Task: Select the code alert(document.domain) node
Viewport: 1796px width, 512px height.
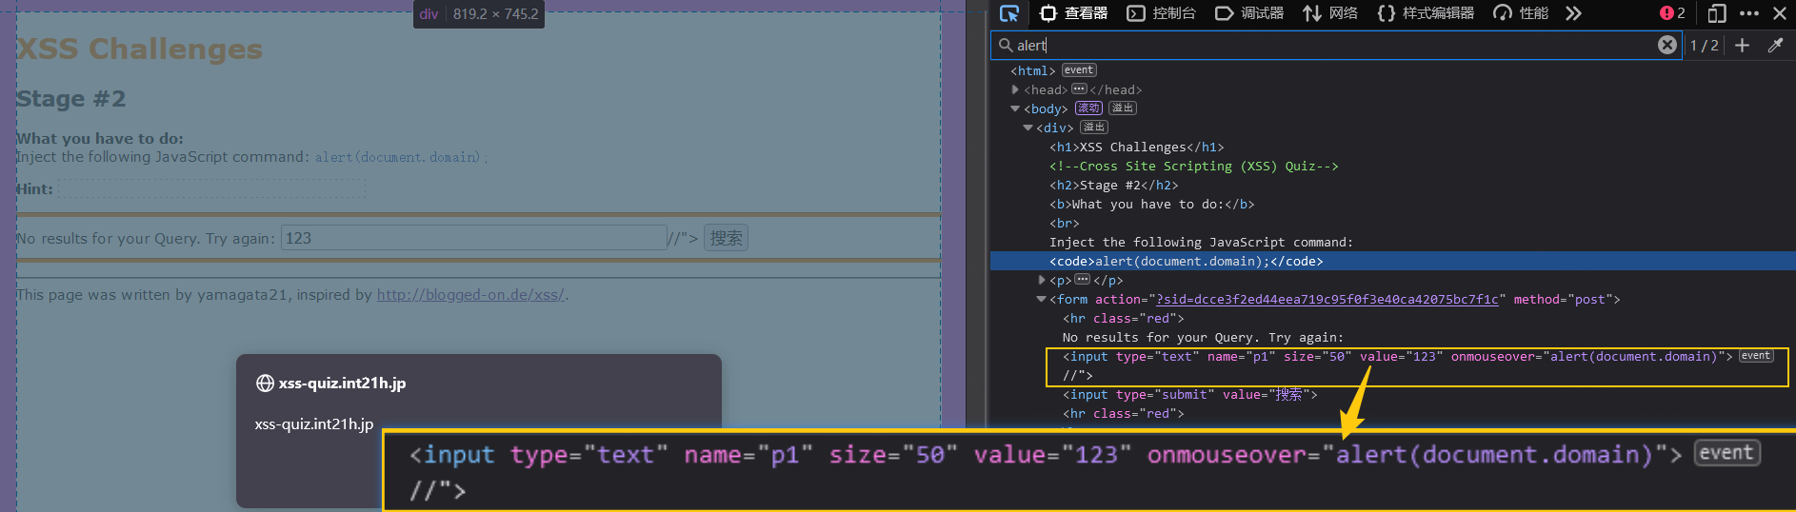Action: (x=1186, y=261)
